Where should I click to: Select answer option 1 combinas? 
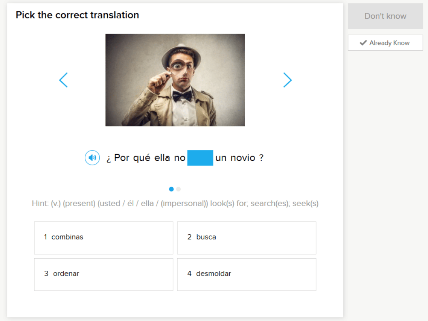point(104,238)
